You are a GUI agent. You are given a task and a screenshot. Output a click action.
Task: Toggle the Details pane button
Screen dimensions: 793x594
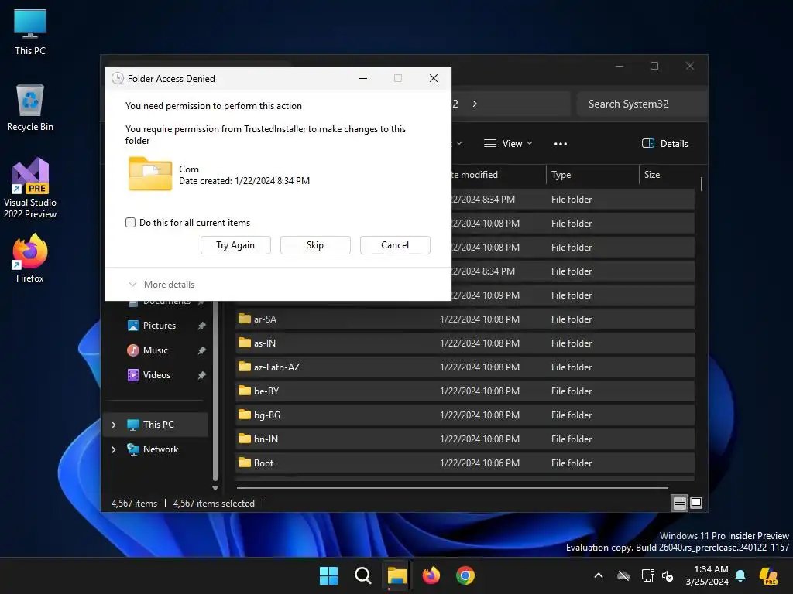click(x=664, y=143)
